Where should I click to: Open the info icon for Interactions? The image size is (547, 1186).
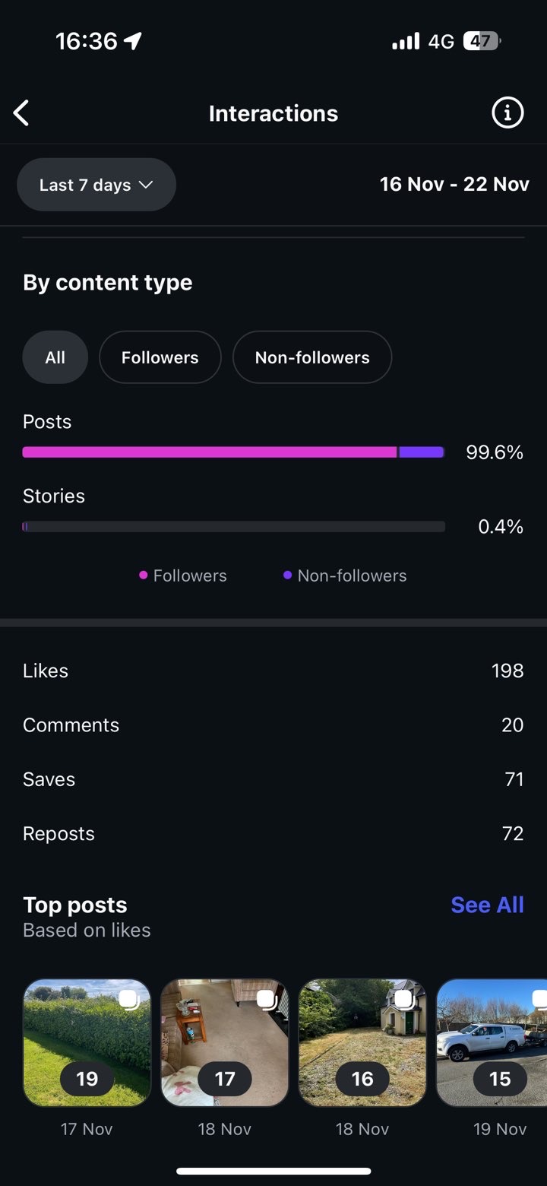coord(507,113)
